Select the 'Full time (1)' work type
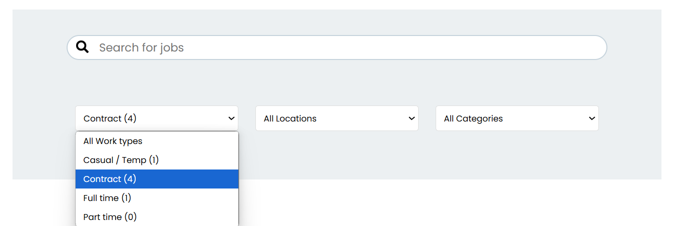676x226 pixels. tap(157, 198)
